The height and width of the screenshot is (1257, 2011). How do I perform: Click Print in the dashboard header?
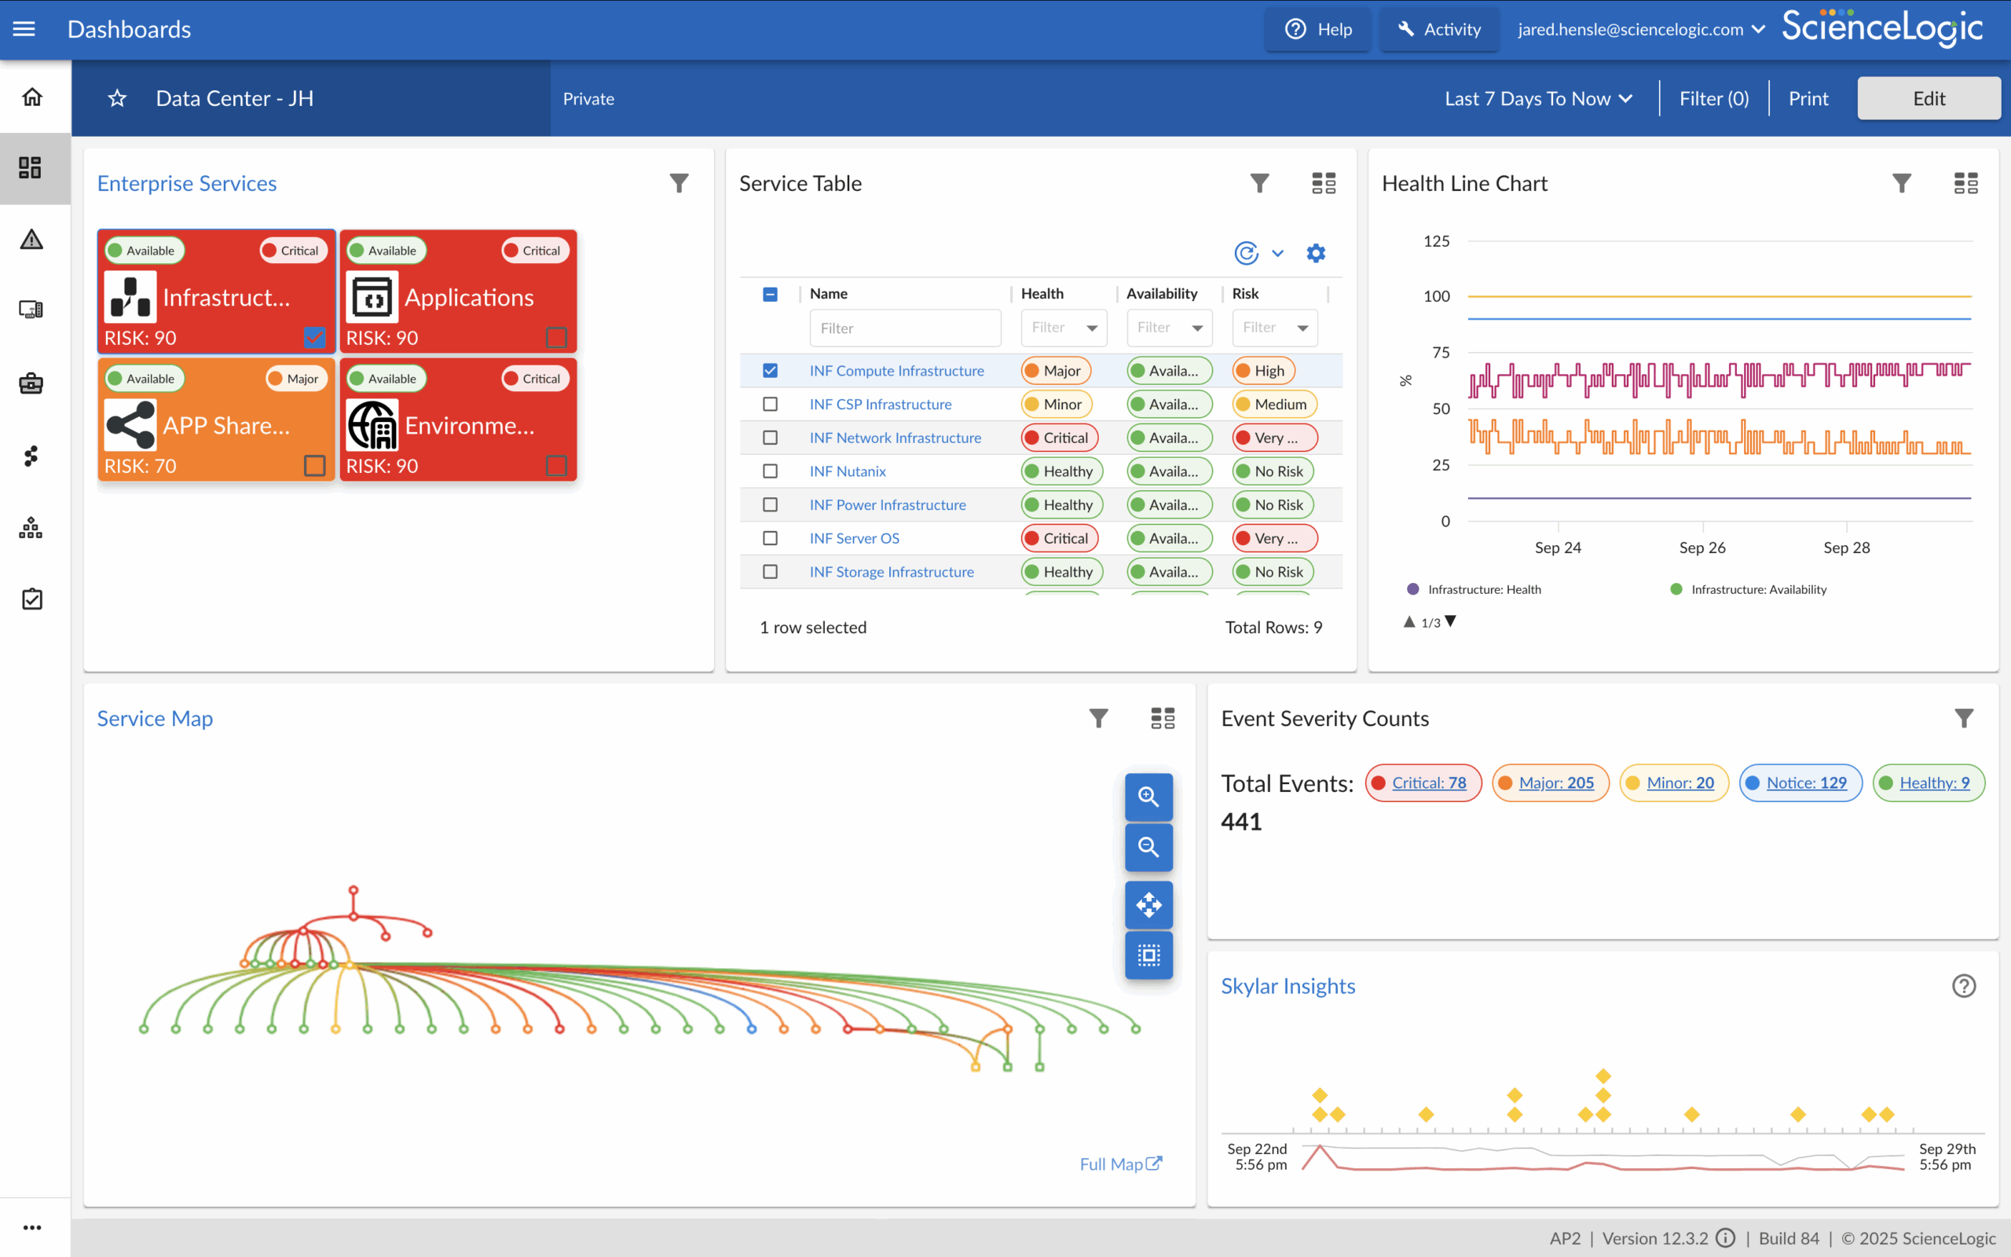click(x=1808, y=98)
